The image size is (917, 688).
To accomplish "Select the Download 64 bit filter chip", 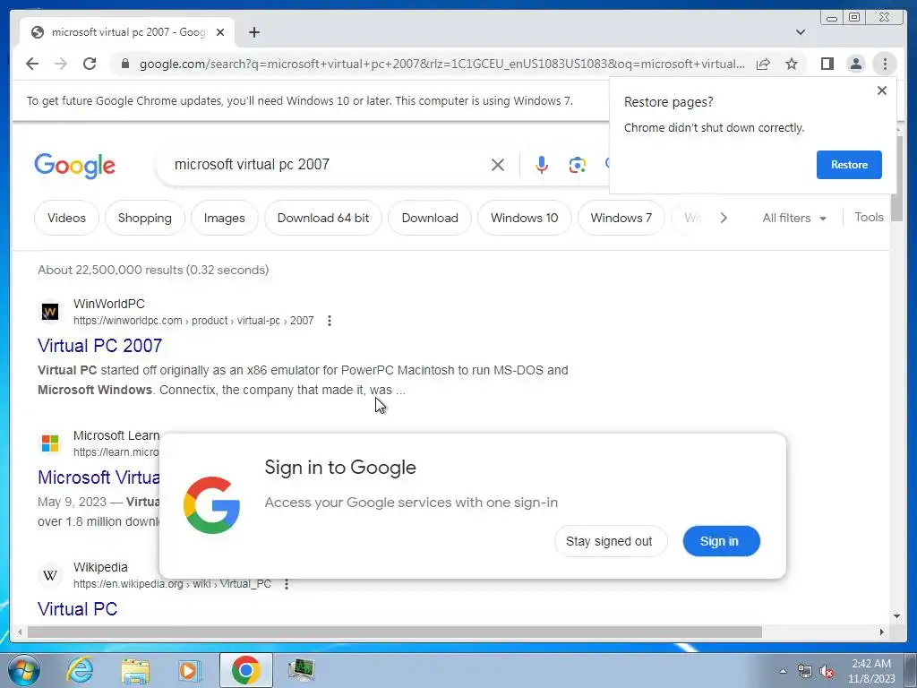I will click(x=322, y=218).
